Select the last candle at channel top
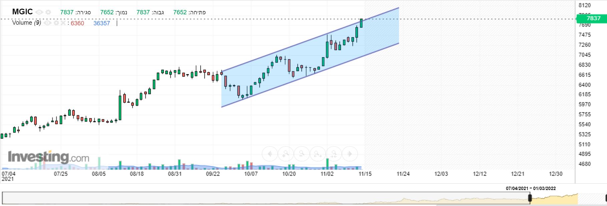Image resolution: width=607 pixels, height=206 pixels. click(x=361, y=23)
